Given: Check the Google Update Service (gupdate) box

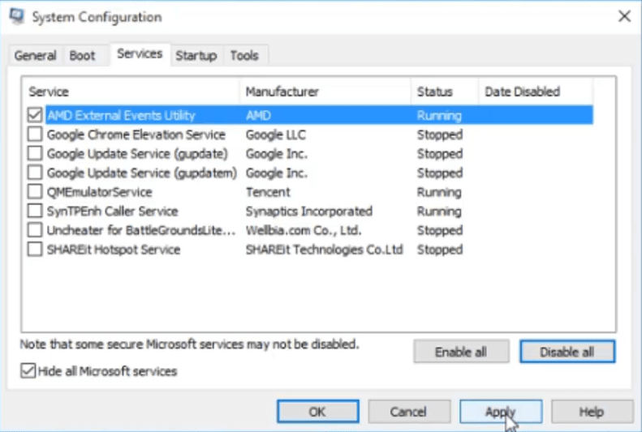Looking at the screenshot, I should coord(35,154).
